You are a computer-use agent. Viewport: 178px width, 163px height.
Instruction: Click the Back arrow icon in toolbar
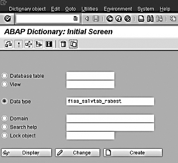click(x=110, y=19)
